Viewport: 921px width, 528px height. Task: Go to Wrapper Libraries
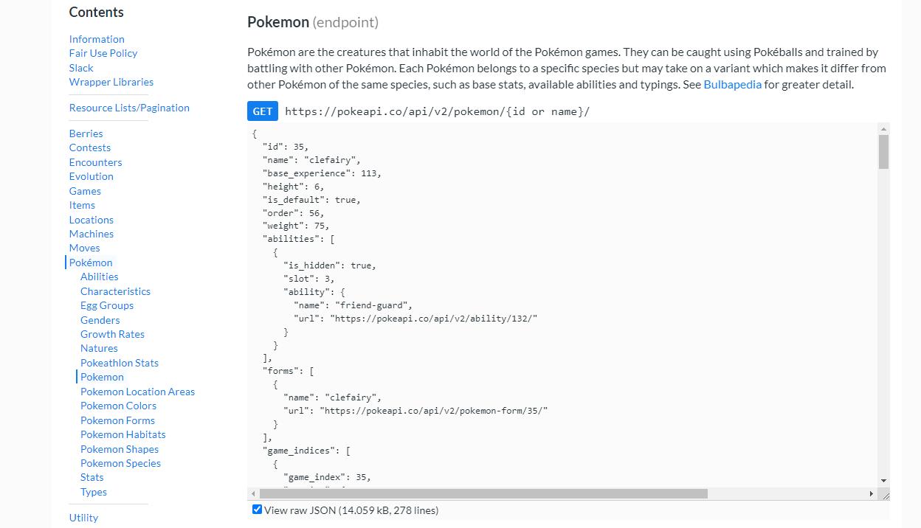pos(111,82)
